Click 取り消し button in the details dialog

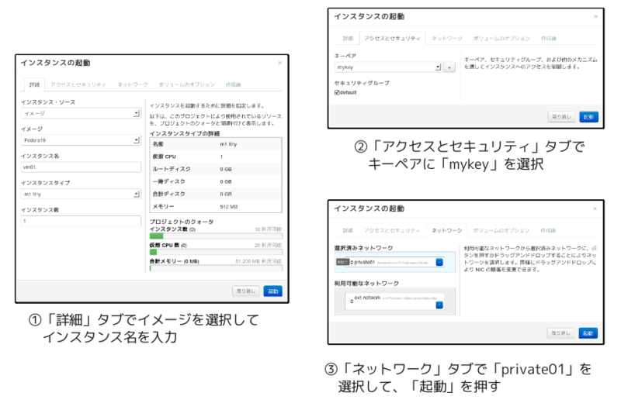pos(245,291)
